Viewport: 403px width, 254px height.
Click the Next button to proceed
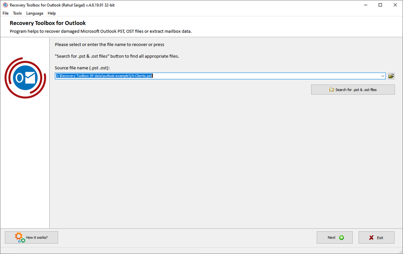point(334,237)
